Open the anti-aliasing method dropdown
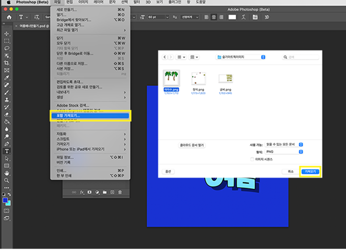 pyautogui.click(x=190, y=17)
